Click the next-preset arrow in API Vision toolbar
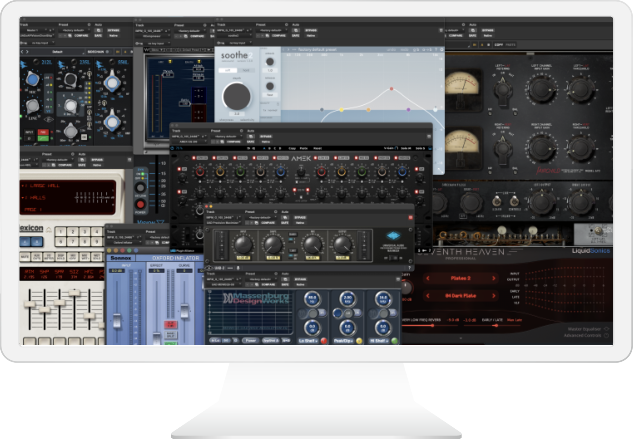Screen dimensions: 633x439 click(28, 52)
